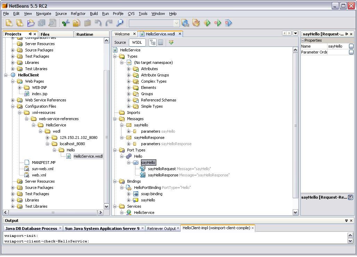The image size is (357, 257).
Task: Switch to the Runtime tab
Action: [85, 34]
